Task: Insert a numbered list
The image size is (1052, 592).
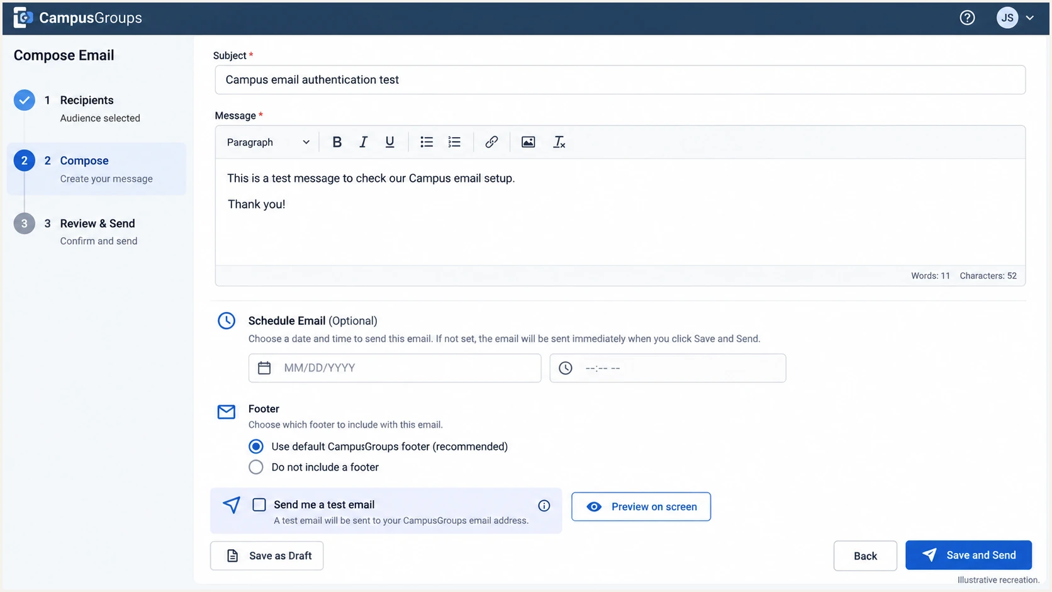Action: point(454,142)
